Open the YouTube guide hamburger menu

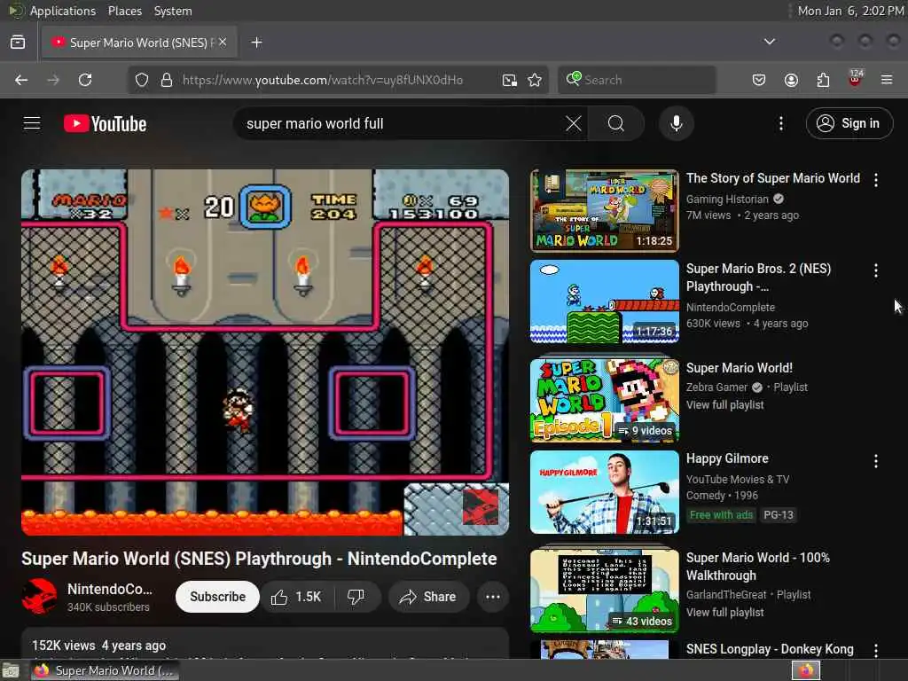pos(32,123)
